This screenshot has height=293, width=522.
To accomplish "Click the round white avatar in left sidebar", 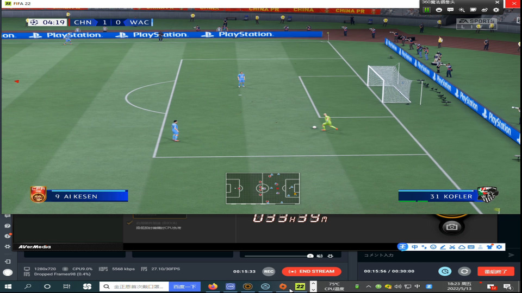I will click(x=8, y=273).
